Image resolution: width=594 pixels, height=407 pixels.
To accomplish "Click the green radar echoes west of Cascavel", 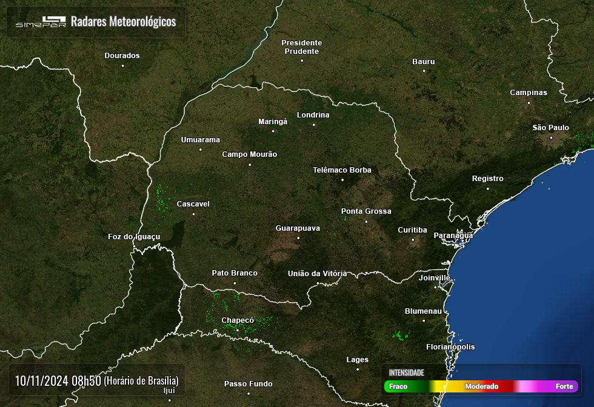I will [162, 198].
